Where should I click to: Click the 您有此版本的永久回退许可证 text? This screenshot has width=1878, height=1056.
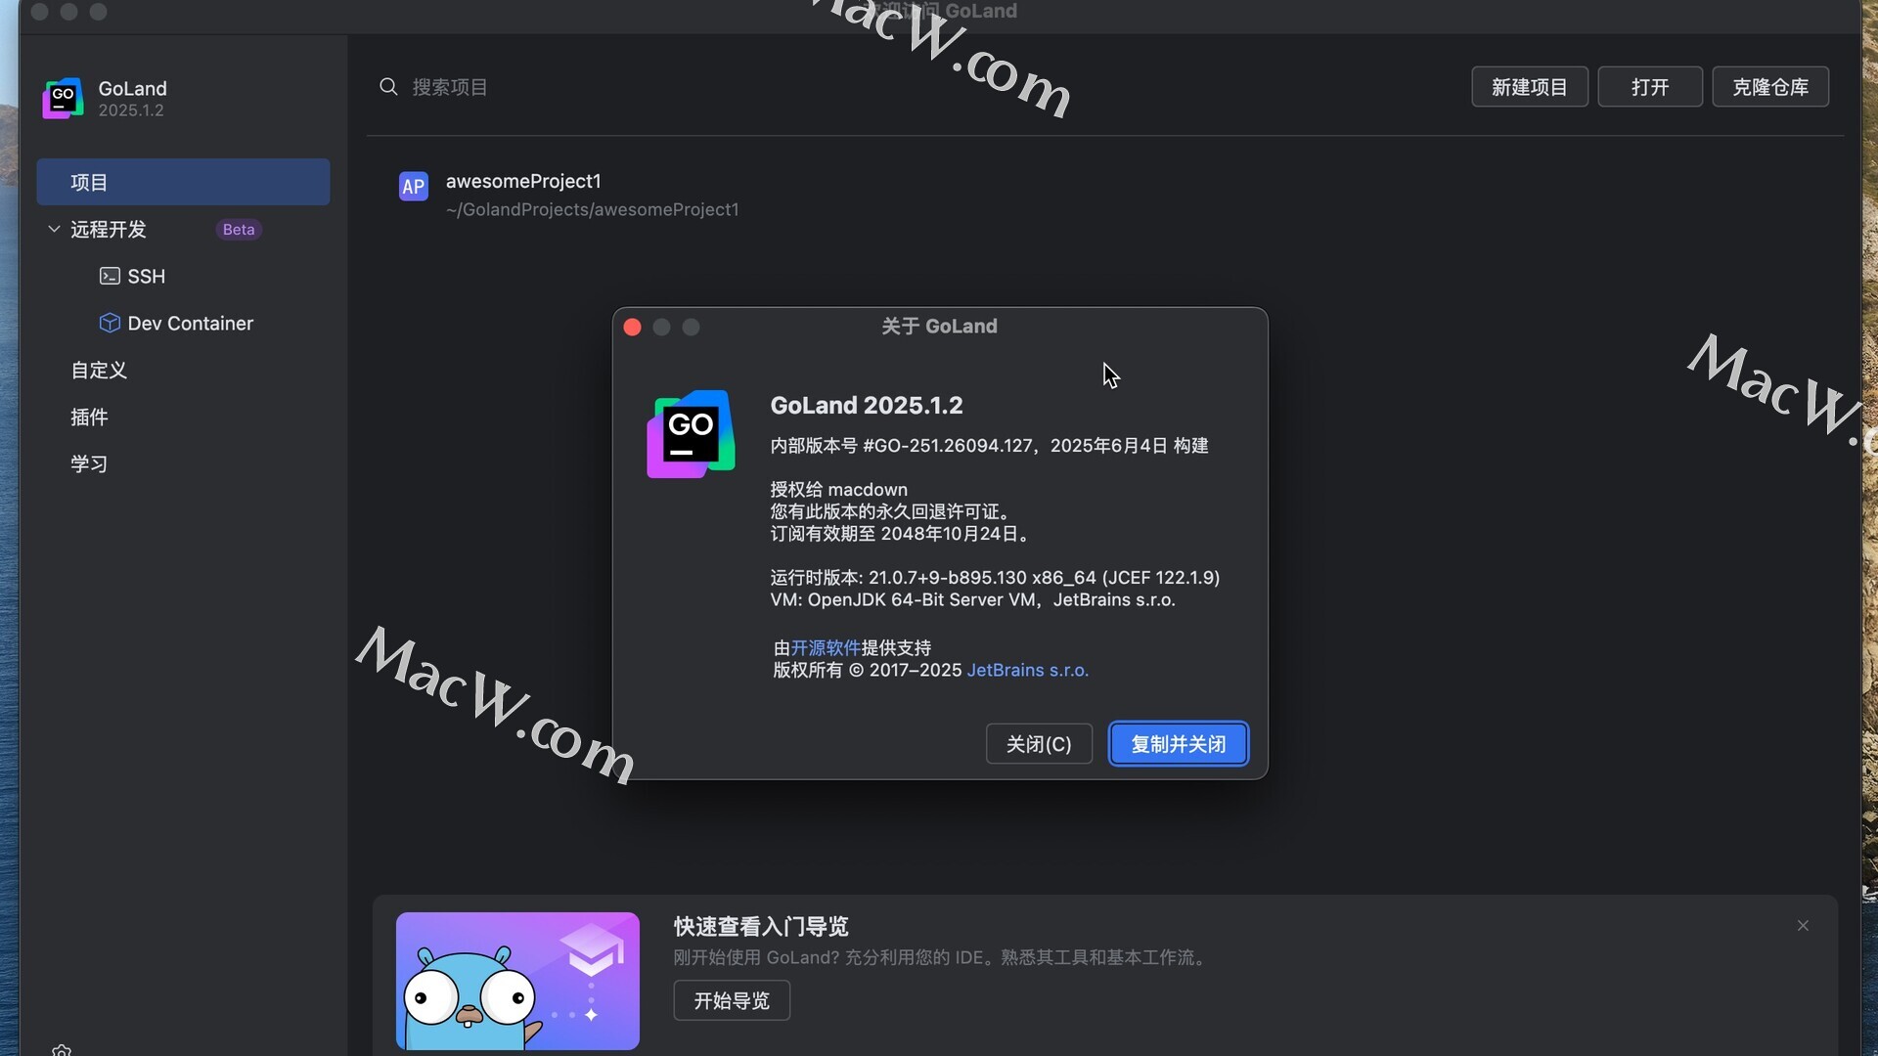coord(890,511)
